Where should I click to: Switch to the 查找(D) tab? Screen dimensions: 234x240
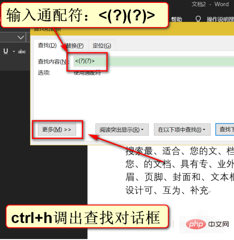[47, 45]
